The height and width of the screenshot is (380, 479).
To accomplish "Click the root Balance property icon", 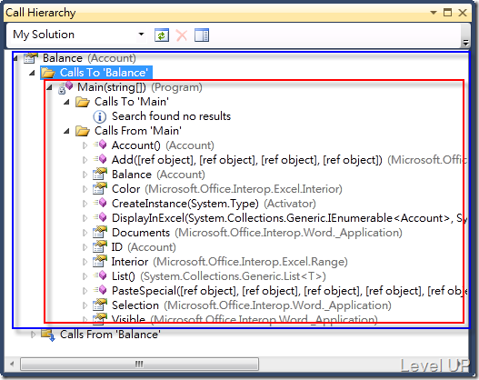I will tap(31, 57).
